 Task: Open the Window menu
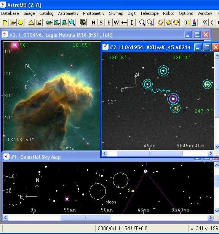pyautogui.click(x=205, y=13)
